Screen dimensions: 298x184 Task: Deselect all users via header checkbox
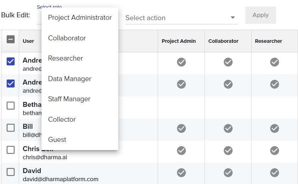(11, 40)
